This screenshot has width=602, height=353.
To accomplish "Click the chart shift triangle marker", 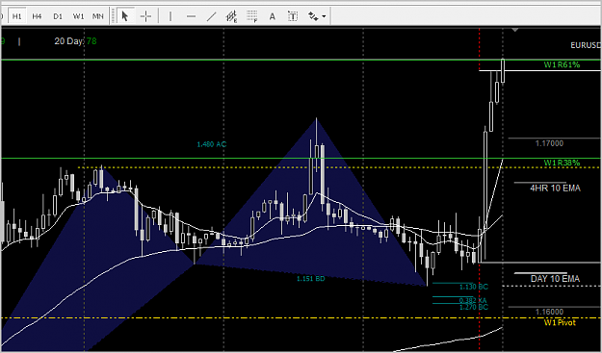I will click(515, 30).
